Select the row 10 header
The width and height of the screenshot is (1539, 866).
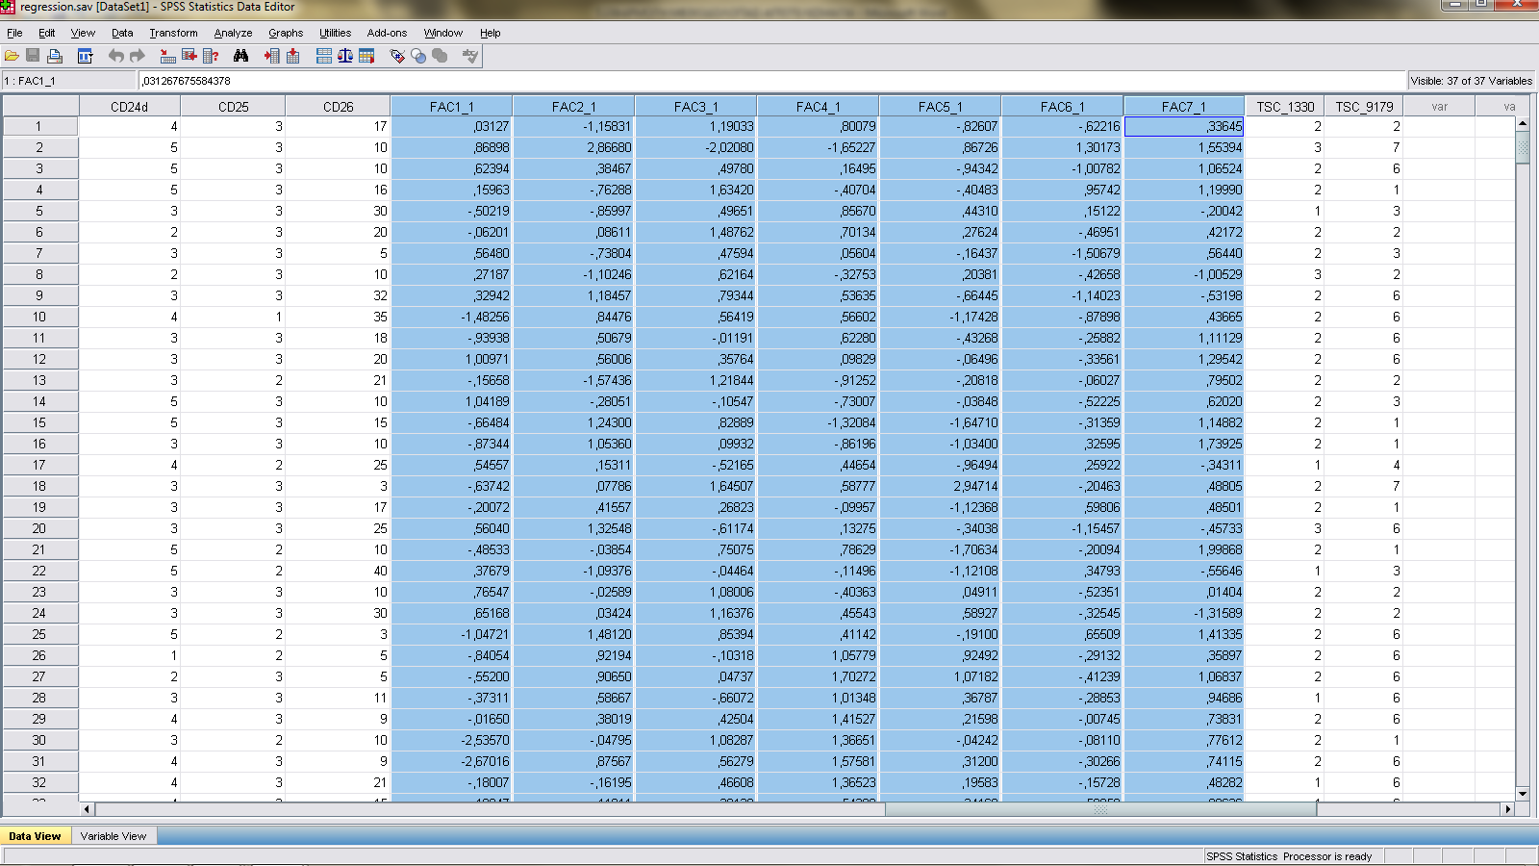[x=38, y=317]
